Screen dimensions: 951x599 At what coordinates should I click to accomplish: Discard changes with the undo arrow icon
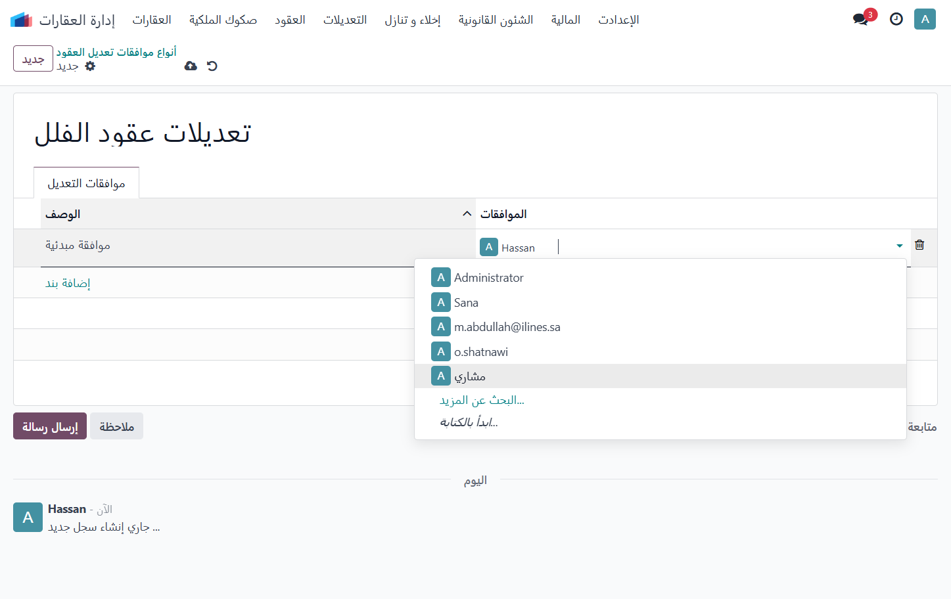212,66
